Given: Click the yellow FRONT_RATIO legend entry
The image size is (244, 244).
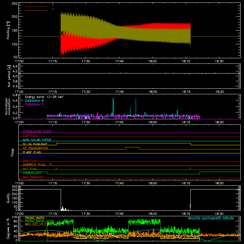Looking at the screenshot, I should [35, 218].
